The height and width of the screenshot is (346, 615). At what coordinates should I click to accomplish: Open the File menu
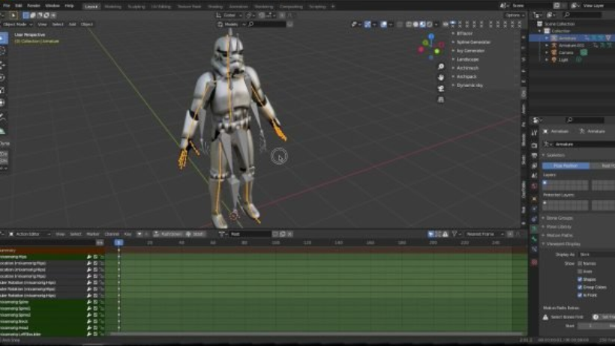(6, 6)
